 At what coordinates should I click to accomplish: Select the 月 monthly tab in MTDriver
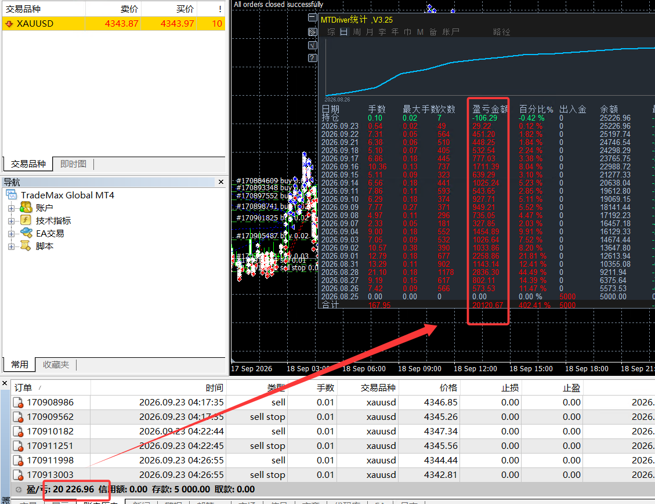[370, 32]
